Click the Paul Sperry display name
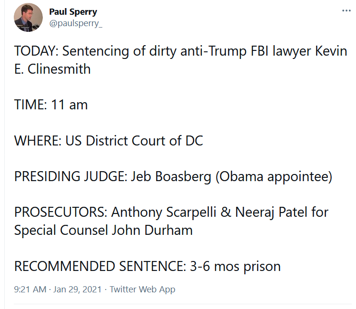 pos(73,12)
